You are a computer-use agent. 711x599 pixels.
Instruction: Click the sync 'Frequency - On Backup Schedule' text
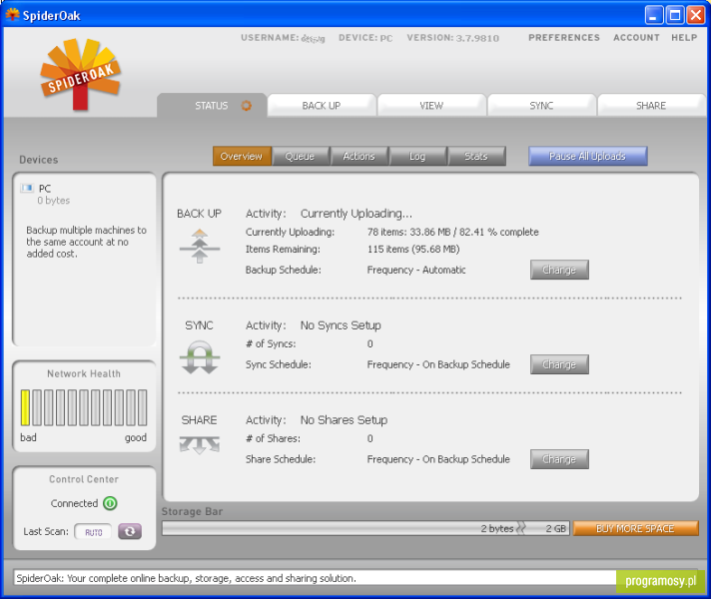pyautogui.click(x=438, y=364)
